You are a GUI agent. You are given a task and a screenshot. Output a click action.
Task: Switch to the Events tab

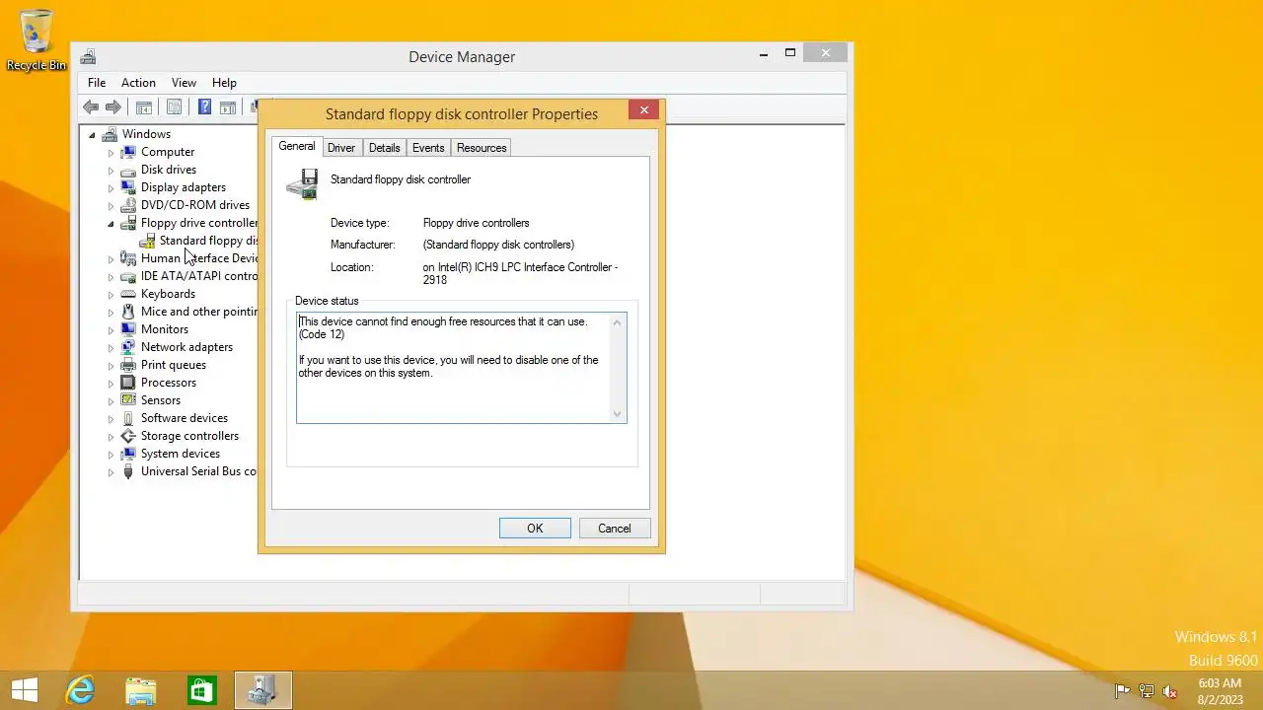[x=428, y=148]
